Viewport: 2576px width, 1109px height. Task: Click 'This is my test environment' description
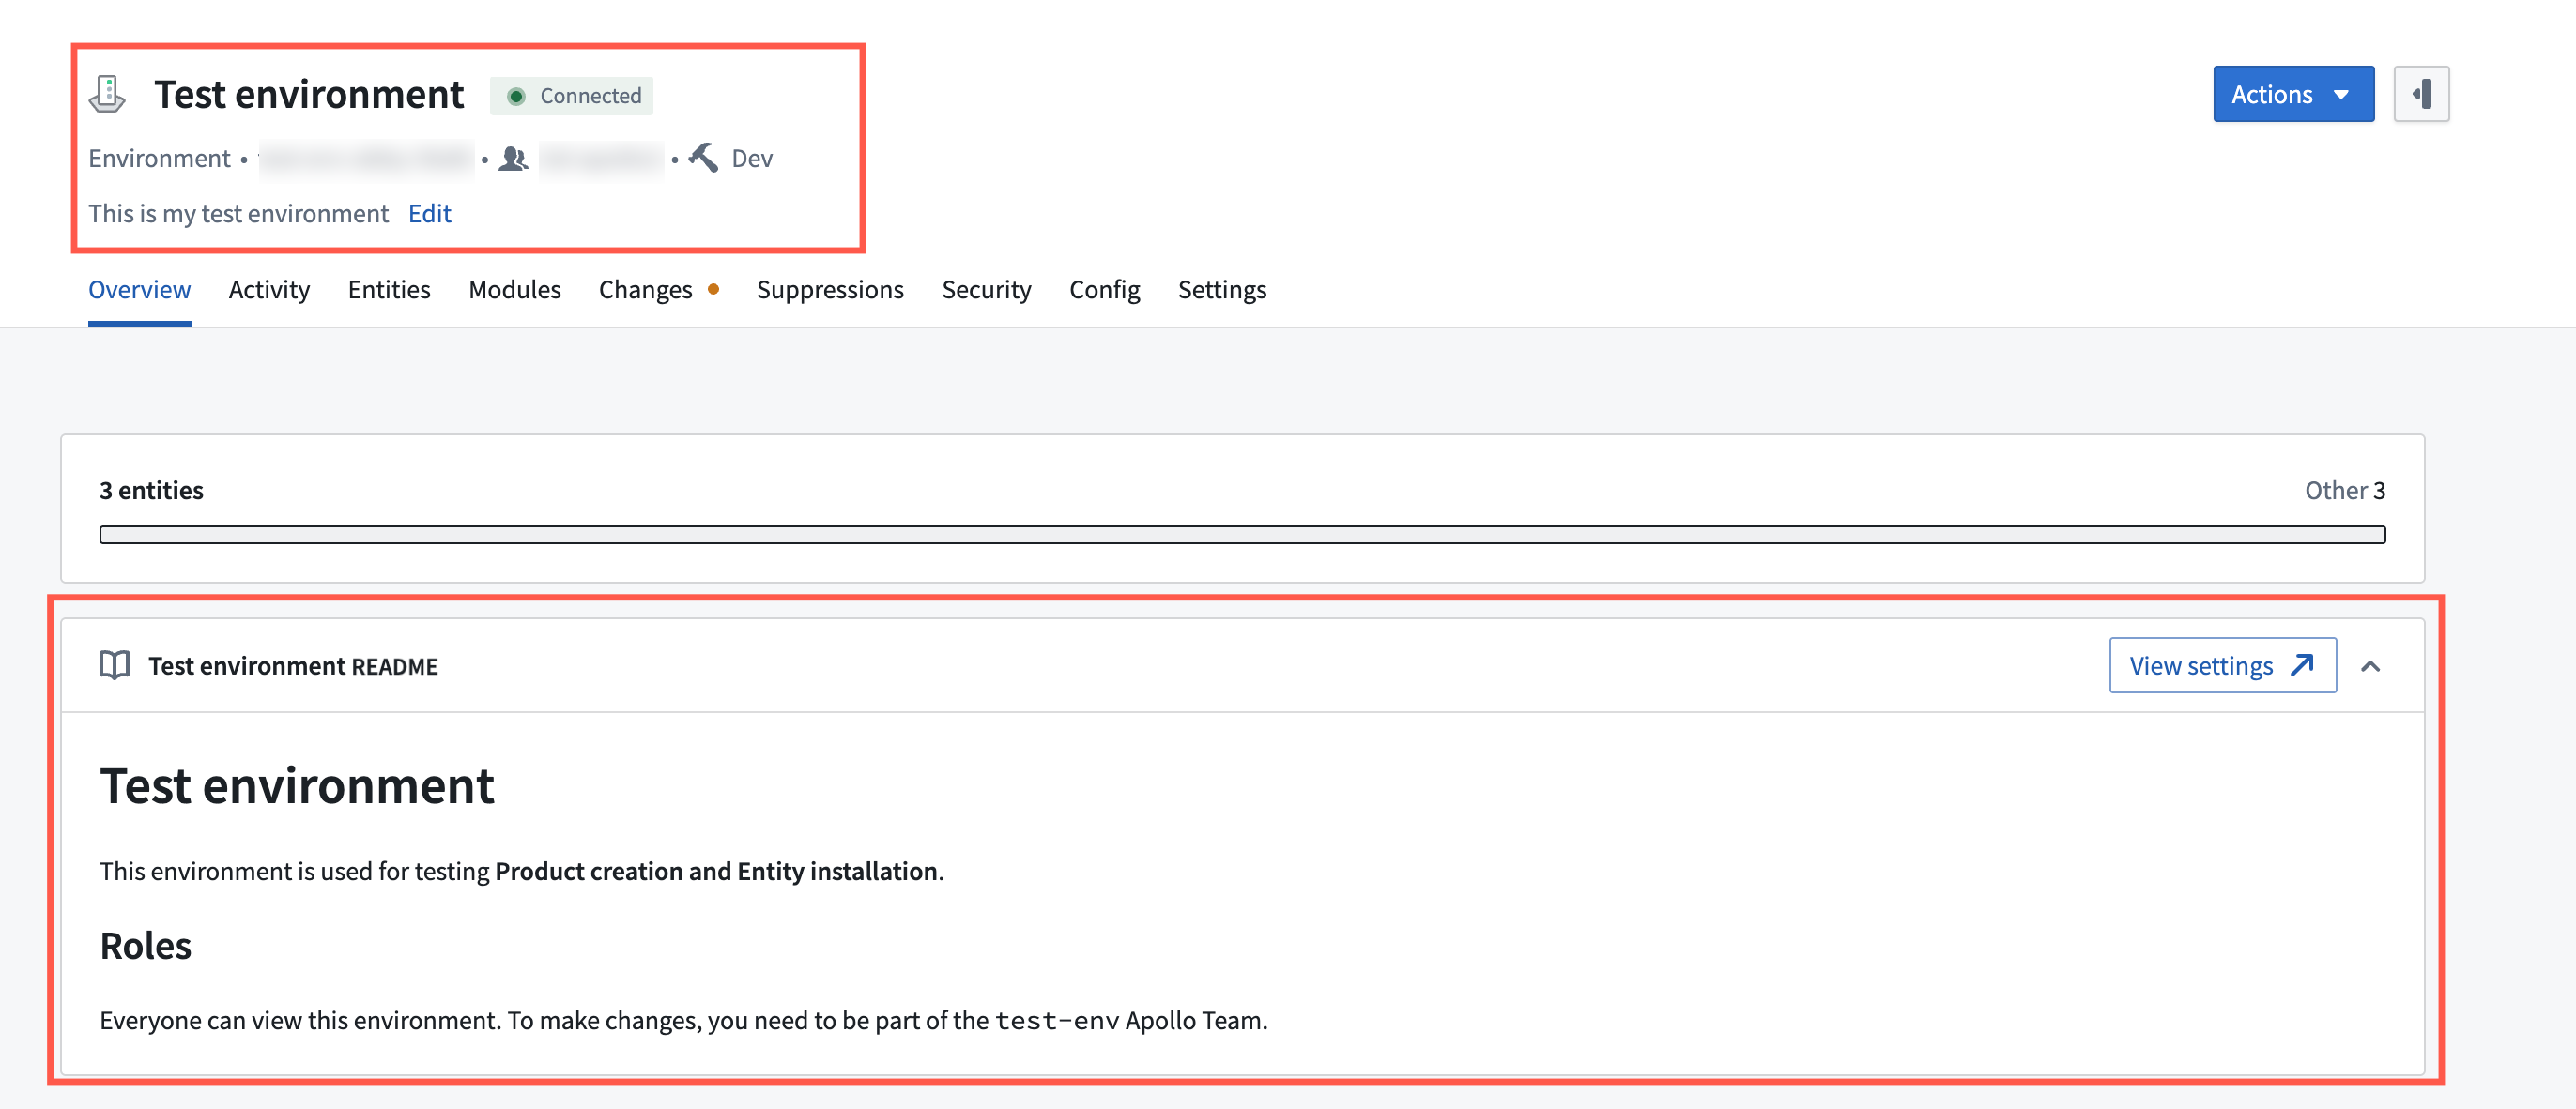pos(238,214)
